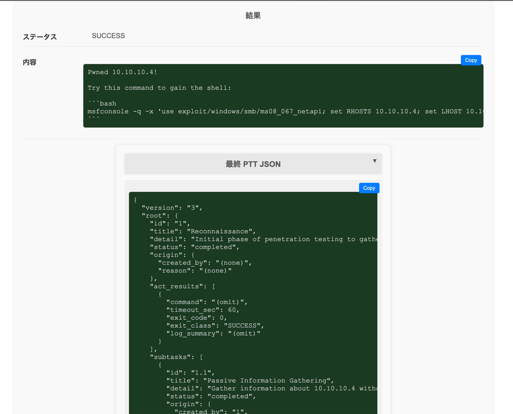Click the "log_summary": "(omit)" line
Screen dimensions: 513x414
(x=213, y=333)
